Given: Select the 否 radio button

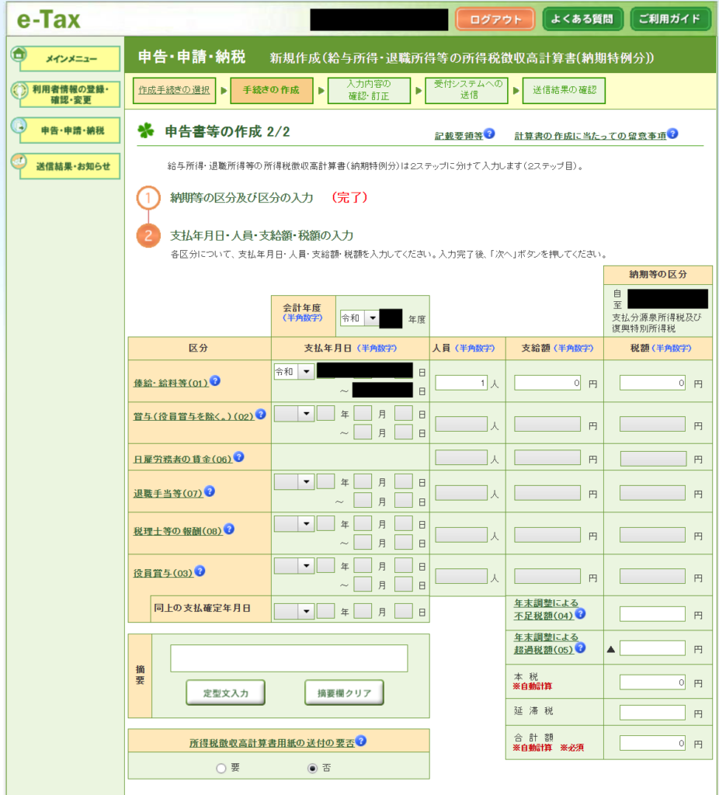Looking at the screenshot, I should (x=312, y=768).
